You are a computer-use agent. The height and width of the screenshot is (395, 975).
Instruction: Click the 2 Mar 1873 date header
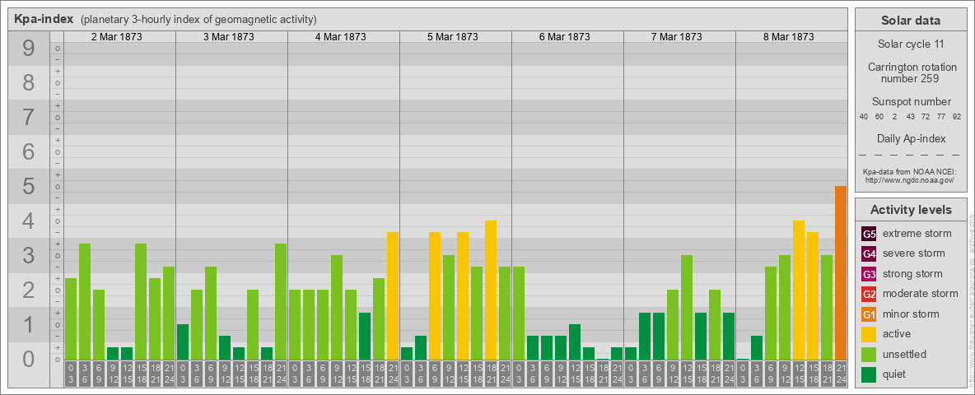pyautogui.click(x=117, y=37)
